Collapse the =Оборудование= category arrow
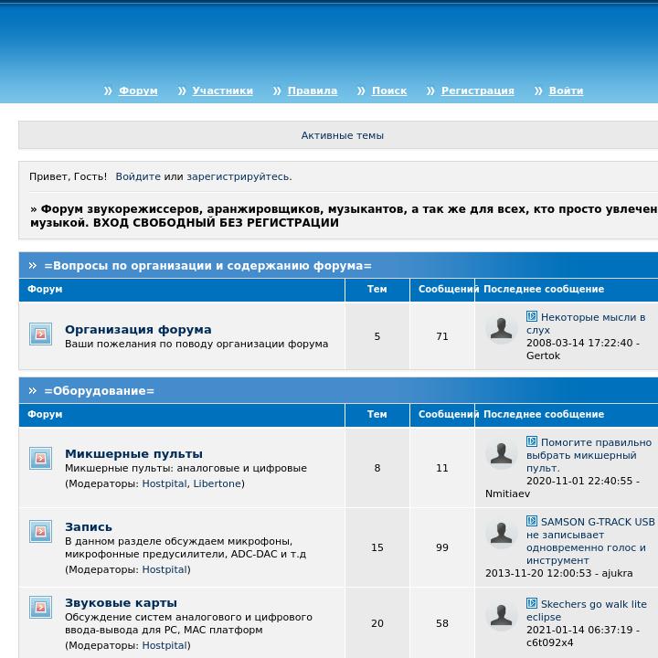The image size is (658, 658). click(33, 391)
